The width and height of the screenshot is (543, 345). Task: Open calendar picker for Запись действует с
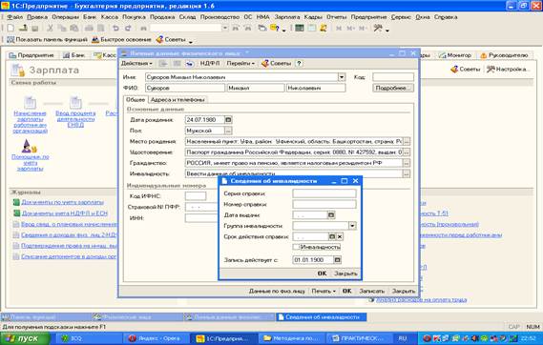[x=337, y=259]
